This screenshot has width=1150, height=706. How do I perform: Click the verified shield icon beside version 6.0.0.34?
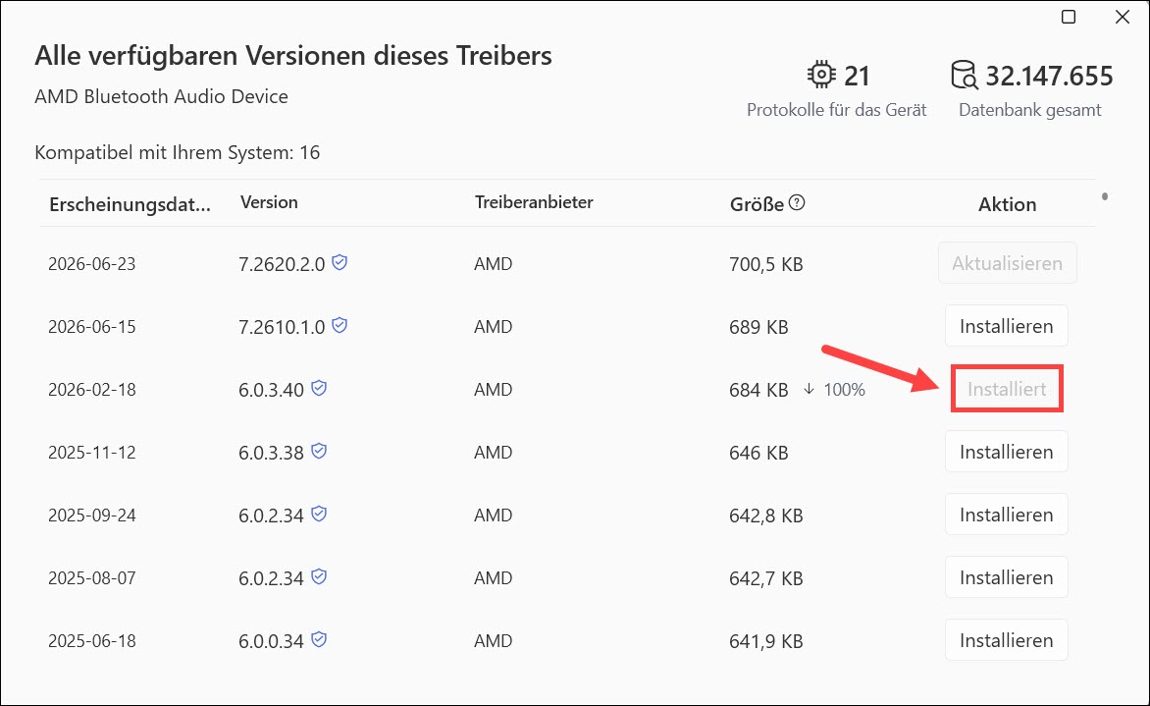318,640
